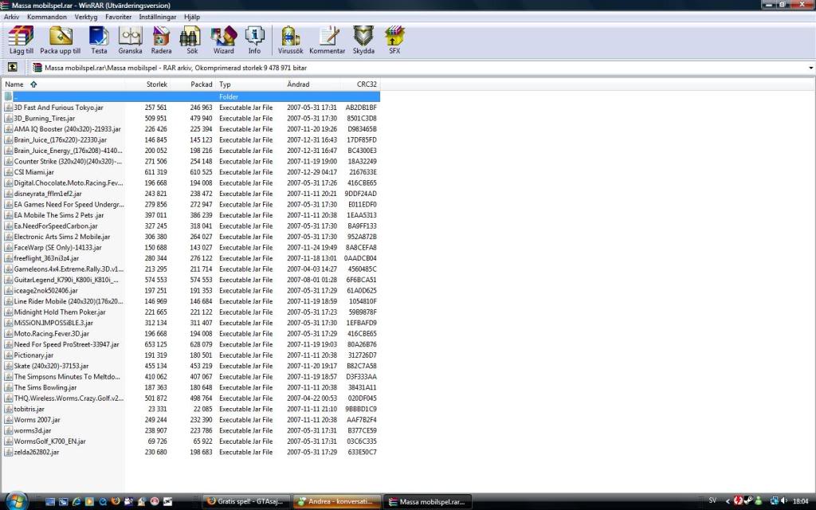Click the Massa mobilspel.rar taskbar button

coord(428,502)
